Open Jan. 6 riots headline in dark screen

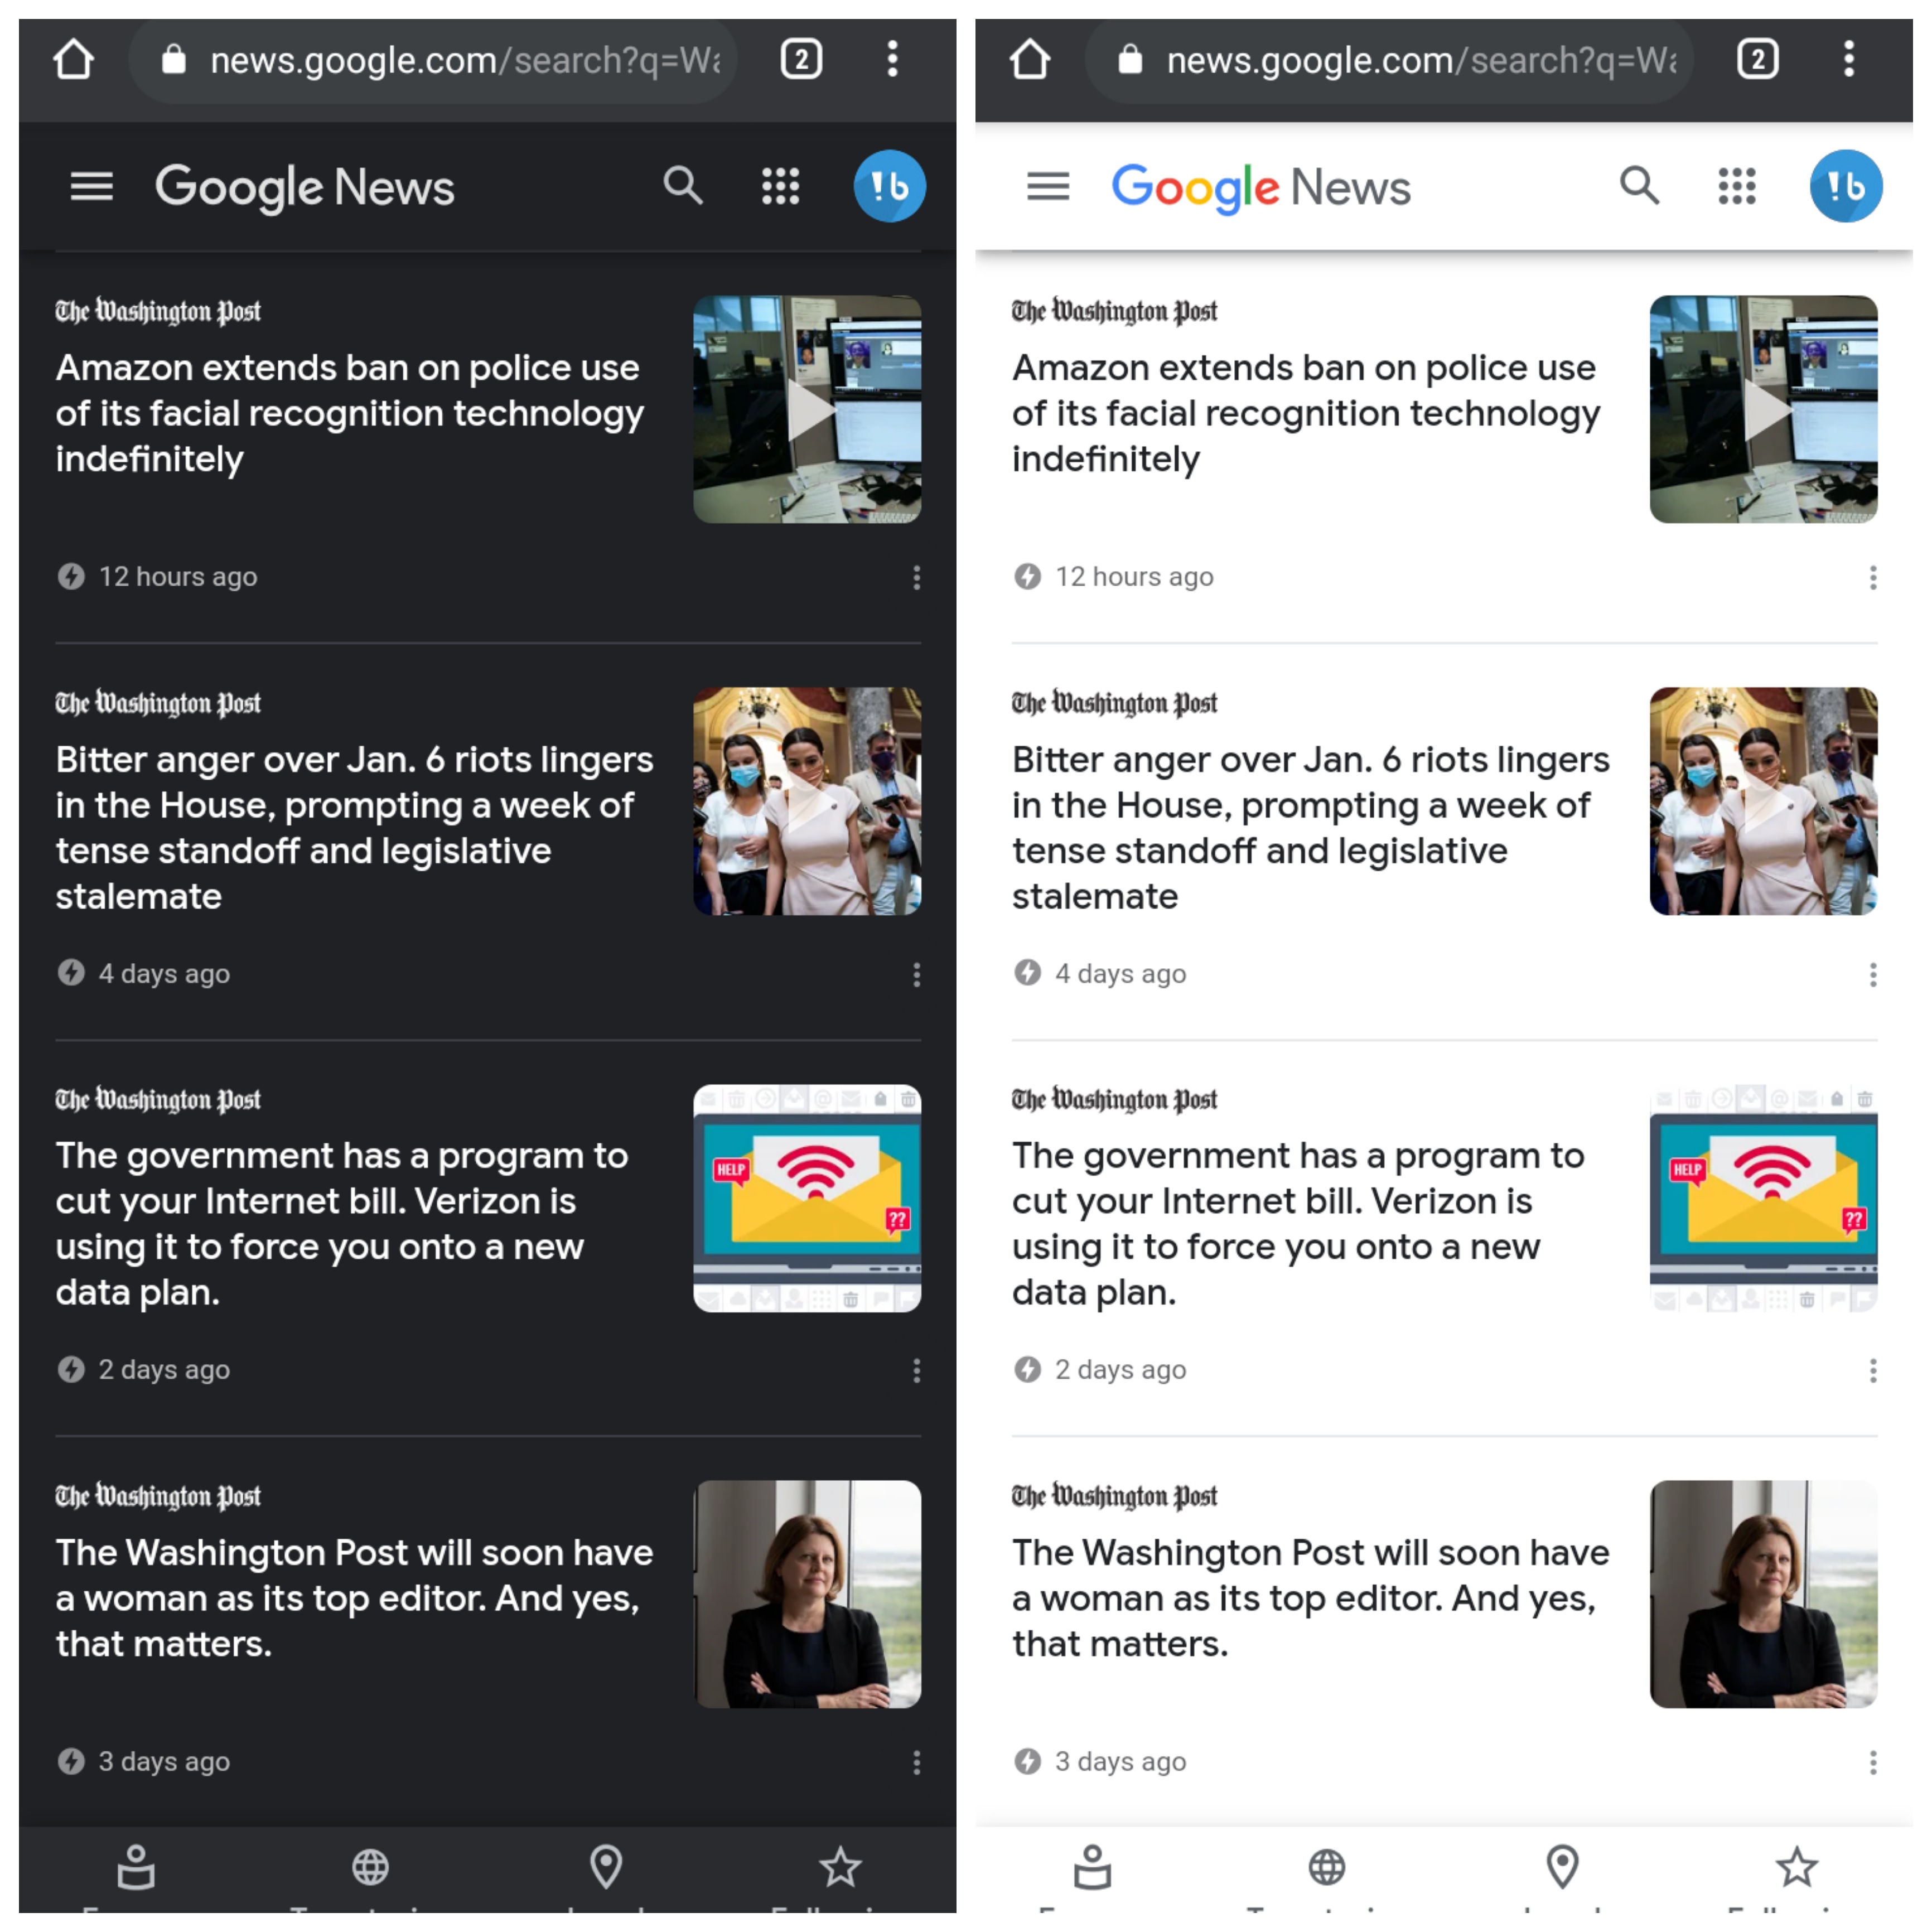click(354, 828)
